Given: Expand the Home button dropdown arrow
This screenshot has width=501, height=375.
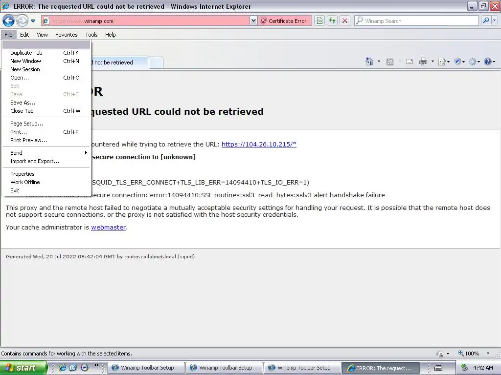Looking at the screenshot, I should 379,62.
